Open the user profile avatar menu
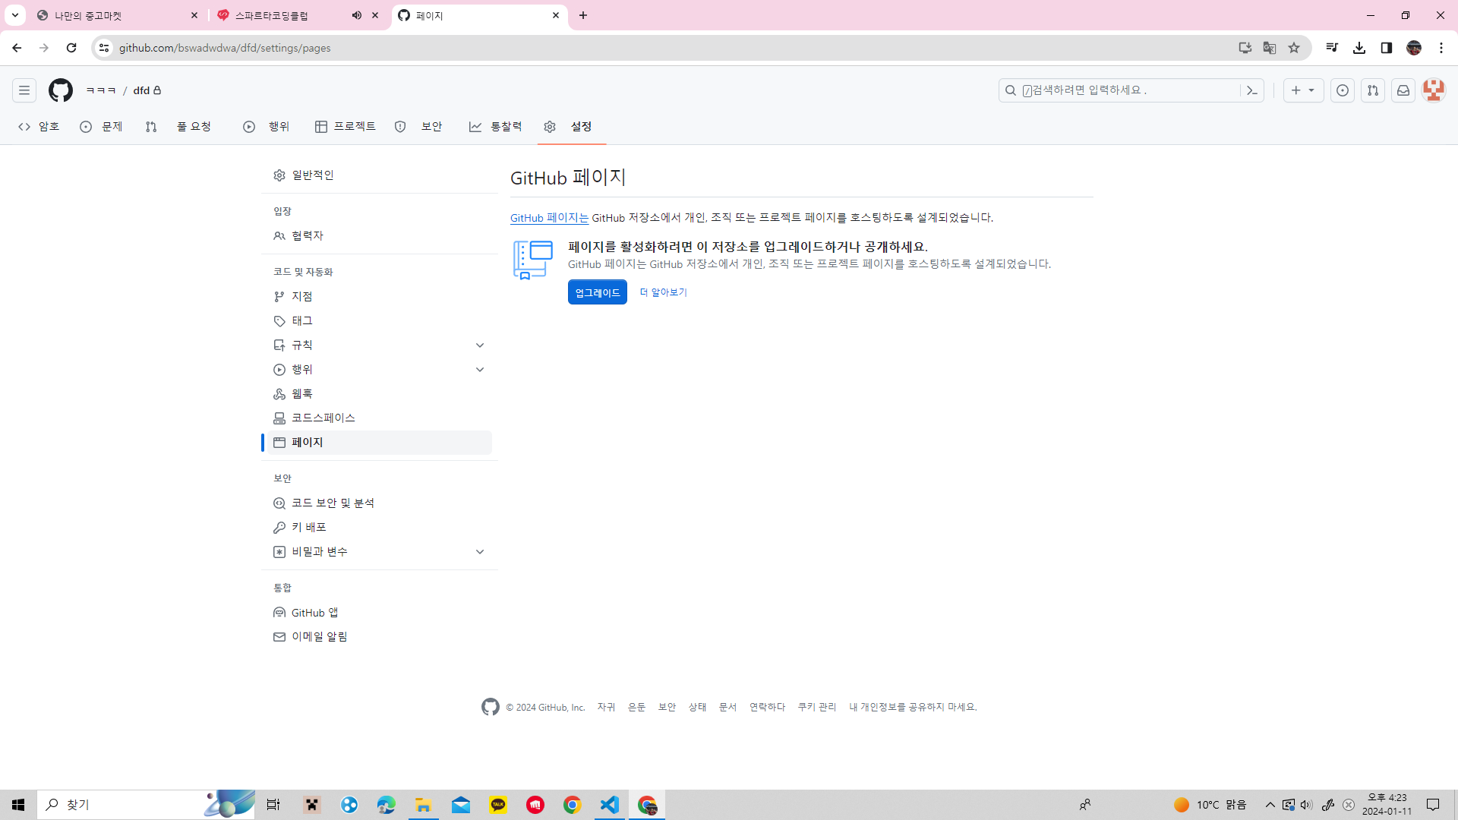Image resolution: width=1458 pixels, height=820 pixels. pyautogui.click(x=1434, y=90)
